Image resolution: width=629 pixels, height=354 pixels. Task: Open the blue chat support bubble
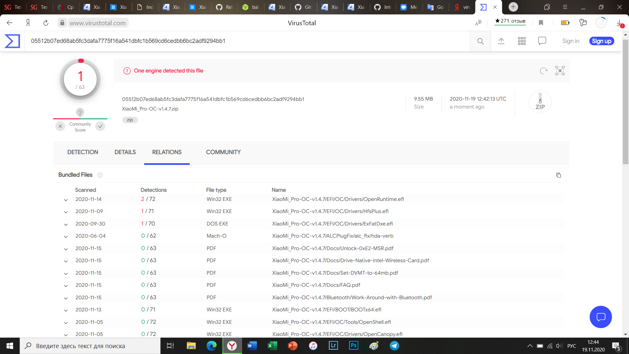pyautogui.click(x=600, y=317)
